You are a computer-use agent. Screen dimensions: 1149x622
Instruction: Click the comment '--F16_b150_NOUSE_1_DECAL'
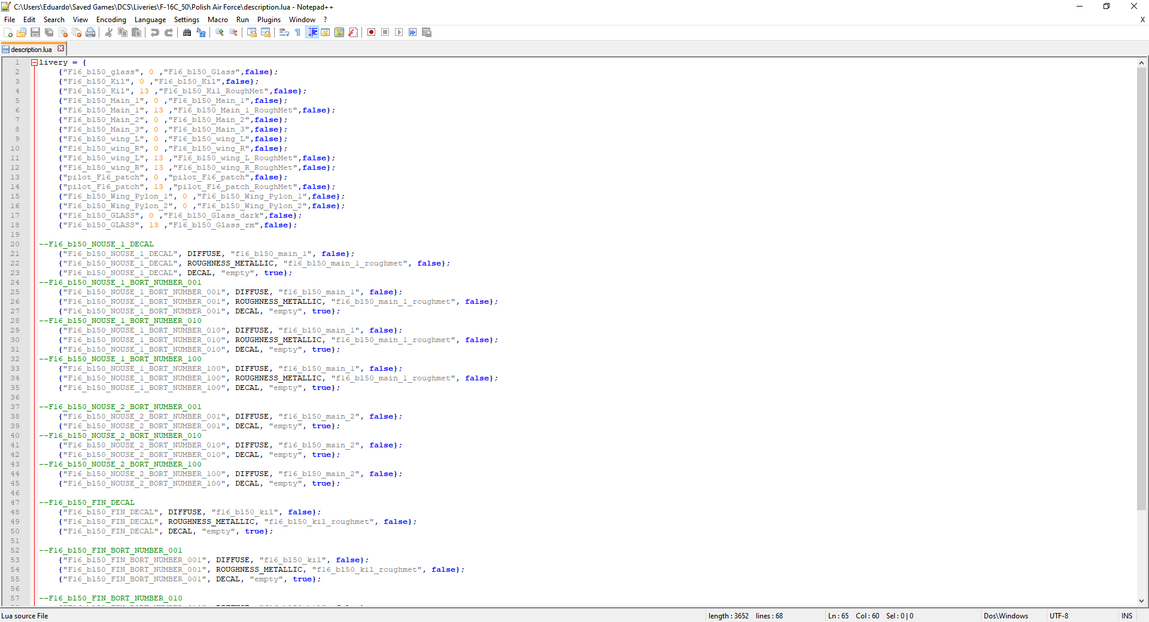click(x=96, y=244)
